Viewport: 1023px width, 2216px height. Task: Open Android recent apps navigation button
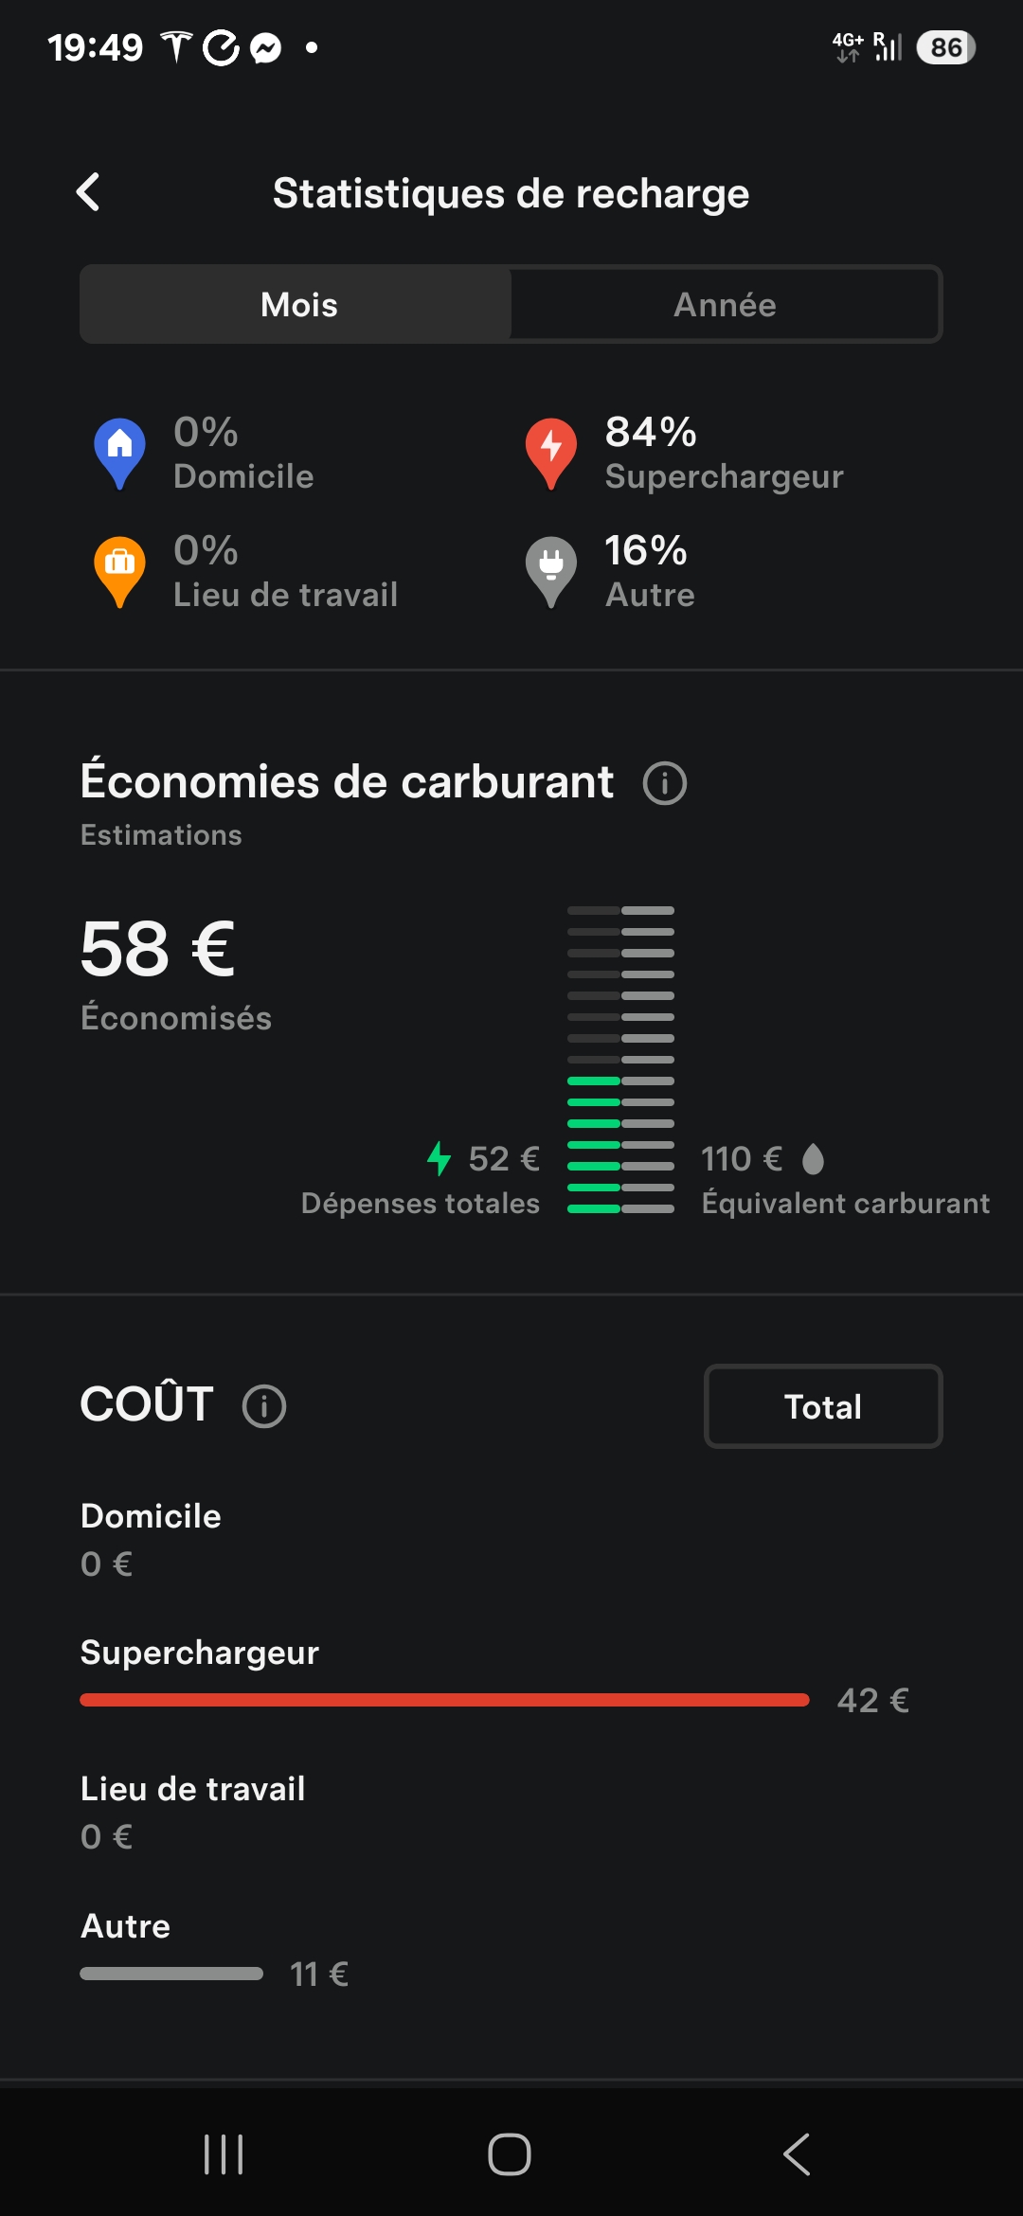224,2154
